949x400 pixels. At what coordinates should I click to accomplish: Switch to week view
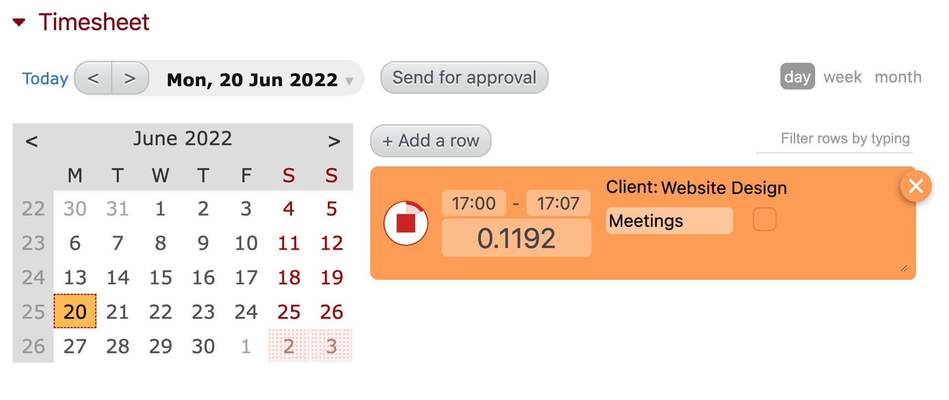[842, 77]
